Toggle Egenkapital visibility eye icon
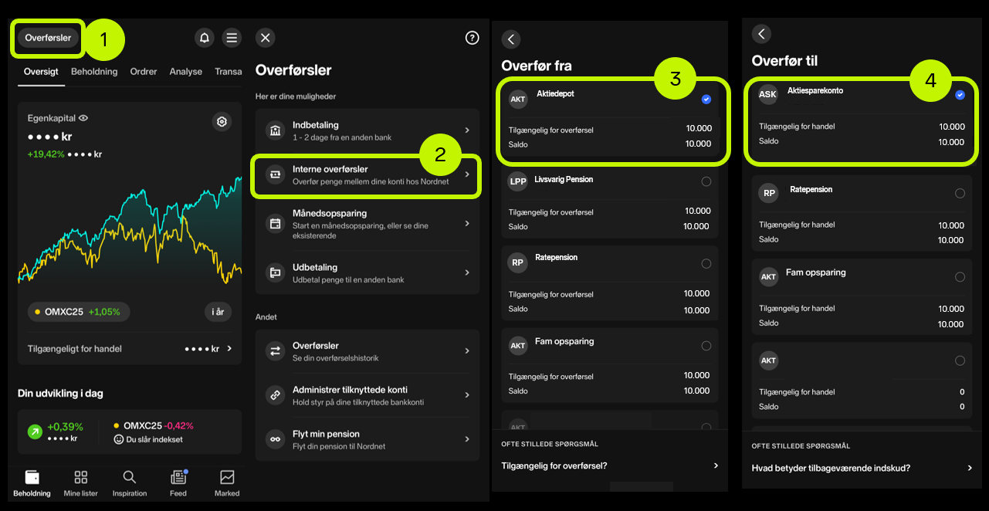 pos(83,118)
